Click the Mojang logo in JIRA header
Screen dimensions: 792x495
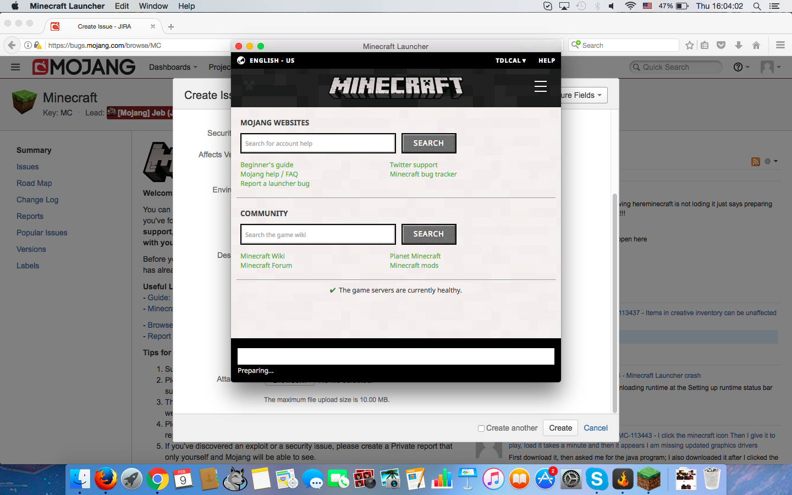click(84, 67)
